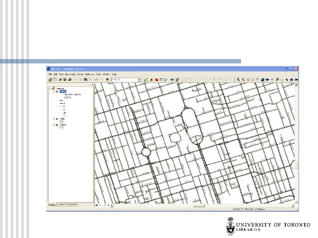The height and width of the screenshot is (238, 318).
Task: Open the map scale dropdown arrow
Action: click(x=139, y=80)
